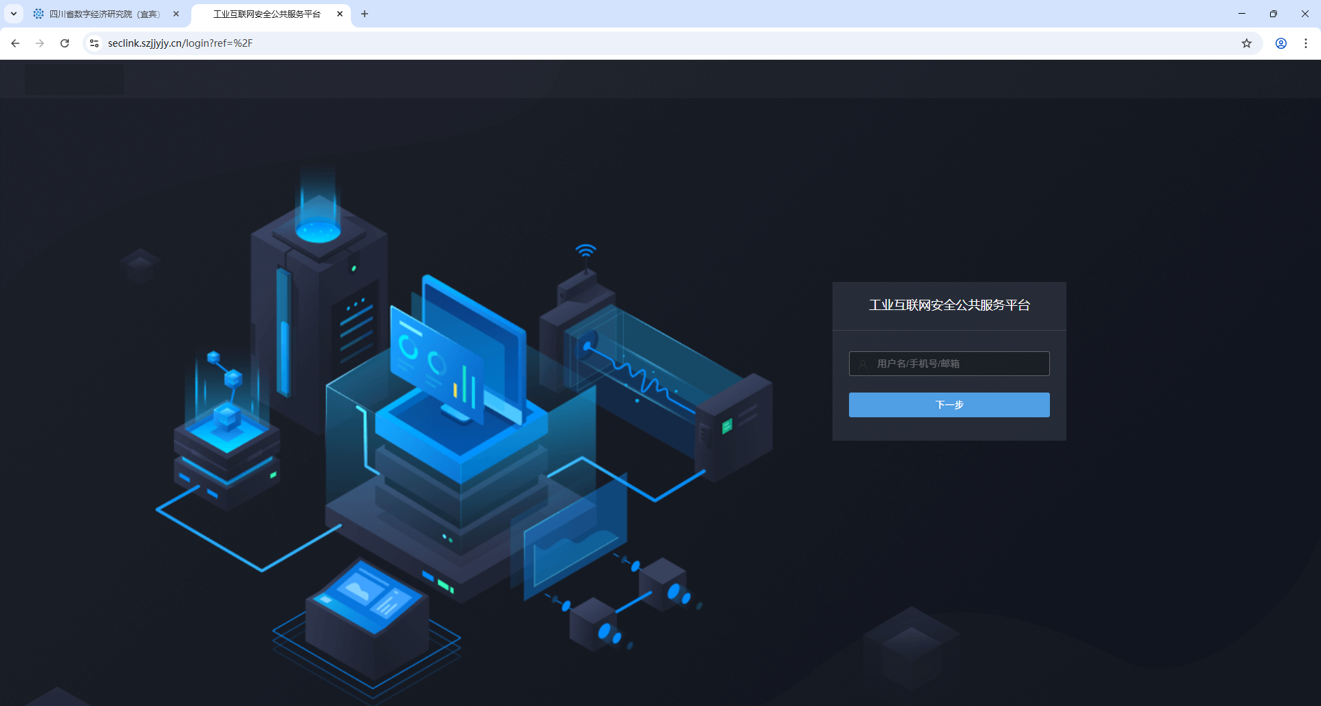Viewport: 1321px width, 706px height.
Task: Bookmark this page with the star icon
Action: pos(1247,43)
